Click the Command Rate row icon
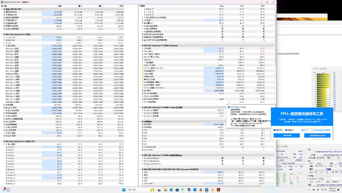 142,147
